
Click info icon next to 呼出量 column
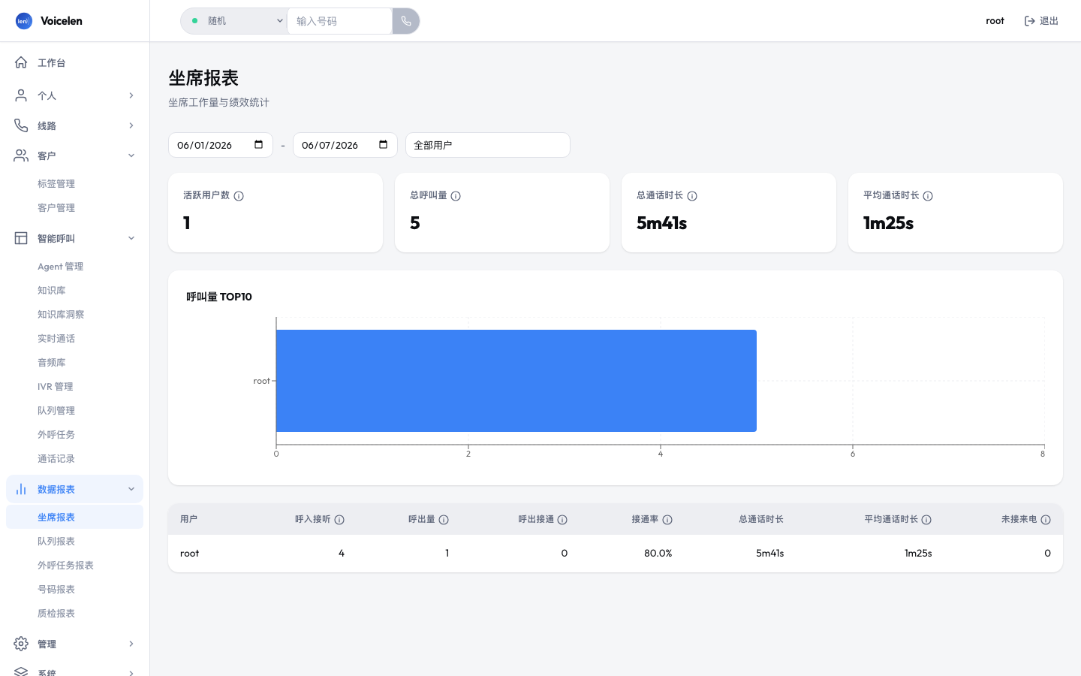coord(444,520)
